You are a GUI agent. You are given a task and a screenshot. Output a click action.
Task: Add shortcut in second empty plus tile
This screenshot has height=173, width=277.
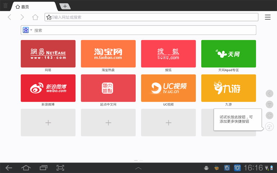click(108, 123)
